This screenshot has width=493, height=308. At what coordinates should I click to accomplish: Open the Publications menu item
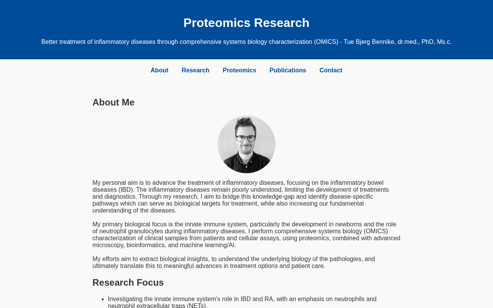tap(288, 70)
